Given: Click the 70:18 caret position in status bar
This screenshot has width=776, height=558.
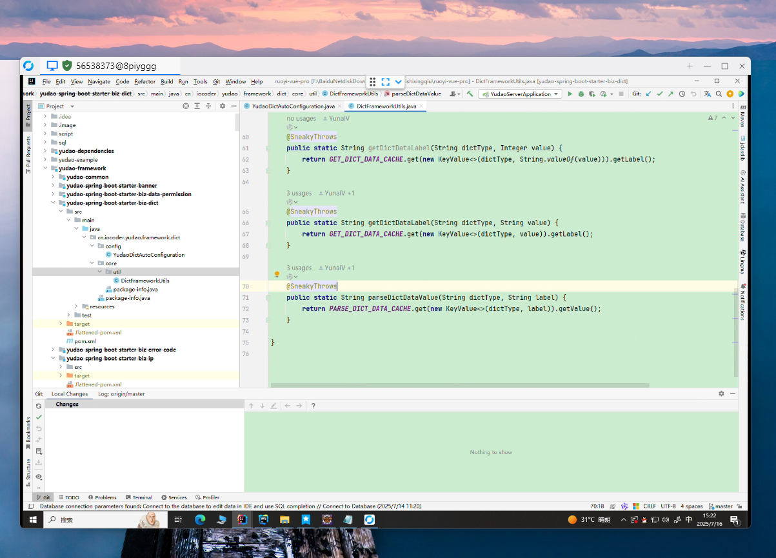Looking at the screenshot, I should click(597, 506).
